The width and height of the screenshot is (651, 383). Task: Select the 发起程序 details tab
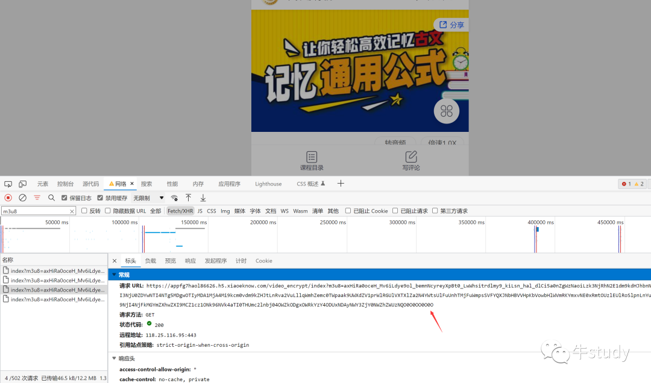click(x=215, y=261)
